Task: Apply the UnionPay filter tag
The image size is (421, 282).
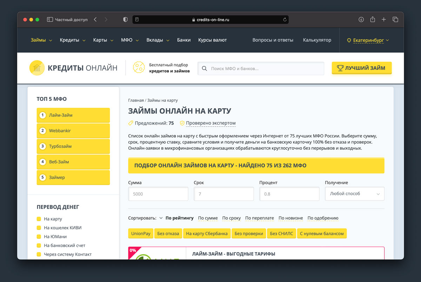Action: click(x=141, y=234)
